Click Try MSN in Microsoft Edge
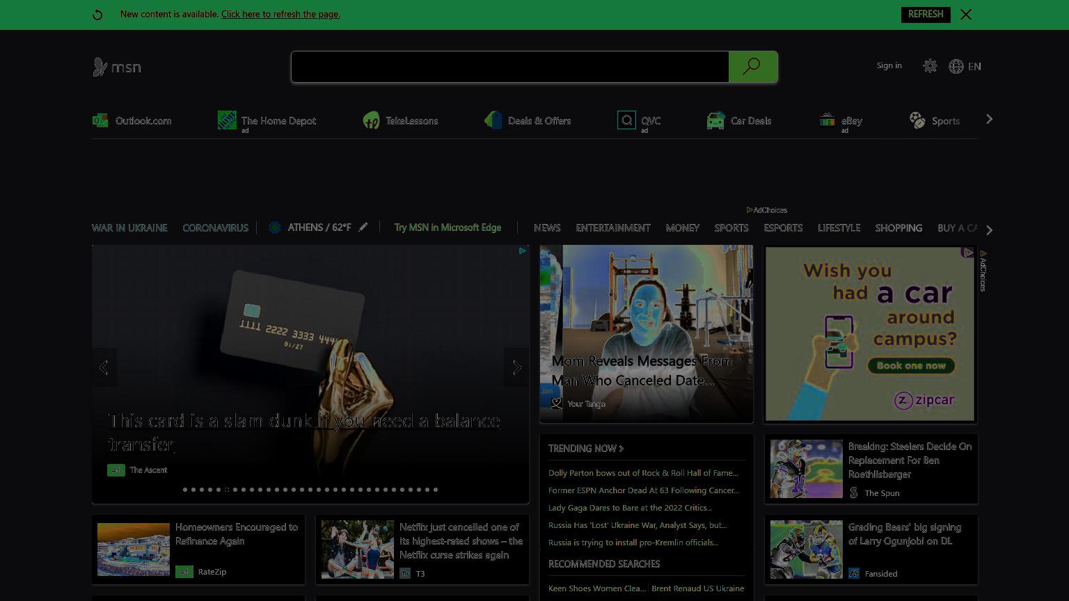The height and width of the screenshot is (601, 1069). (448, 227)
